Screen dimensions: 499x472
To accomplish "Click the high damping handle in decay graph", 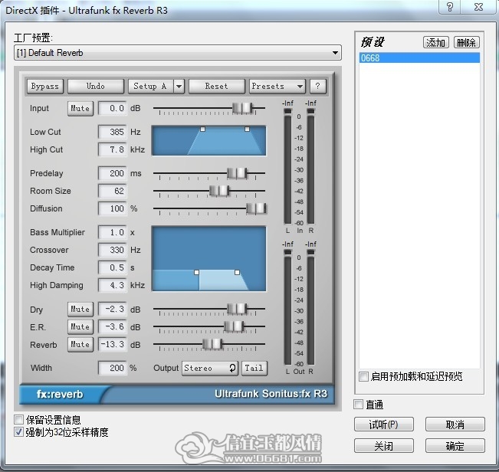I will click(237, 272).
